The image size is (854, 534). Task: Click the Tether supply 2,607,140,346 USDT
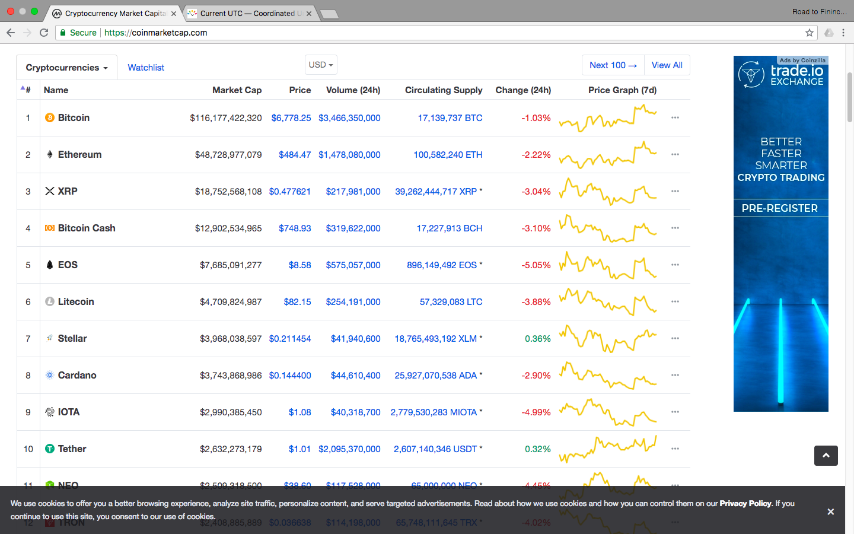click(435, 449)
